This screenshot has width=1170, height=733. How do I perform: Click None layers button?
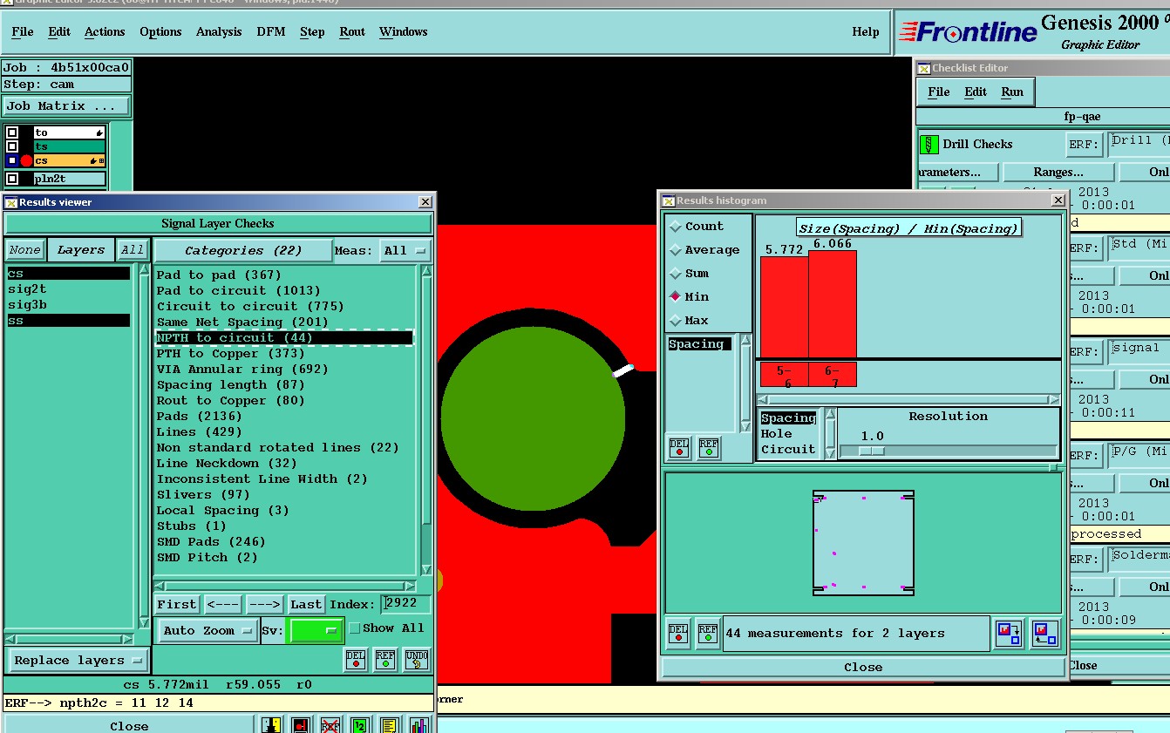tap(25, 249)
